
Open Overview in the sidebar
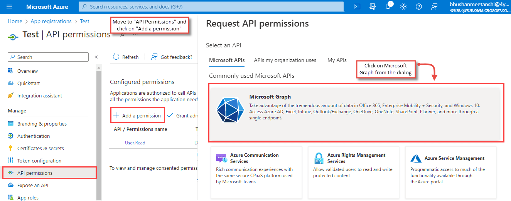pyautogui.click(x=27, y=71)
